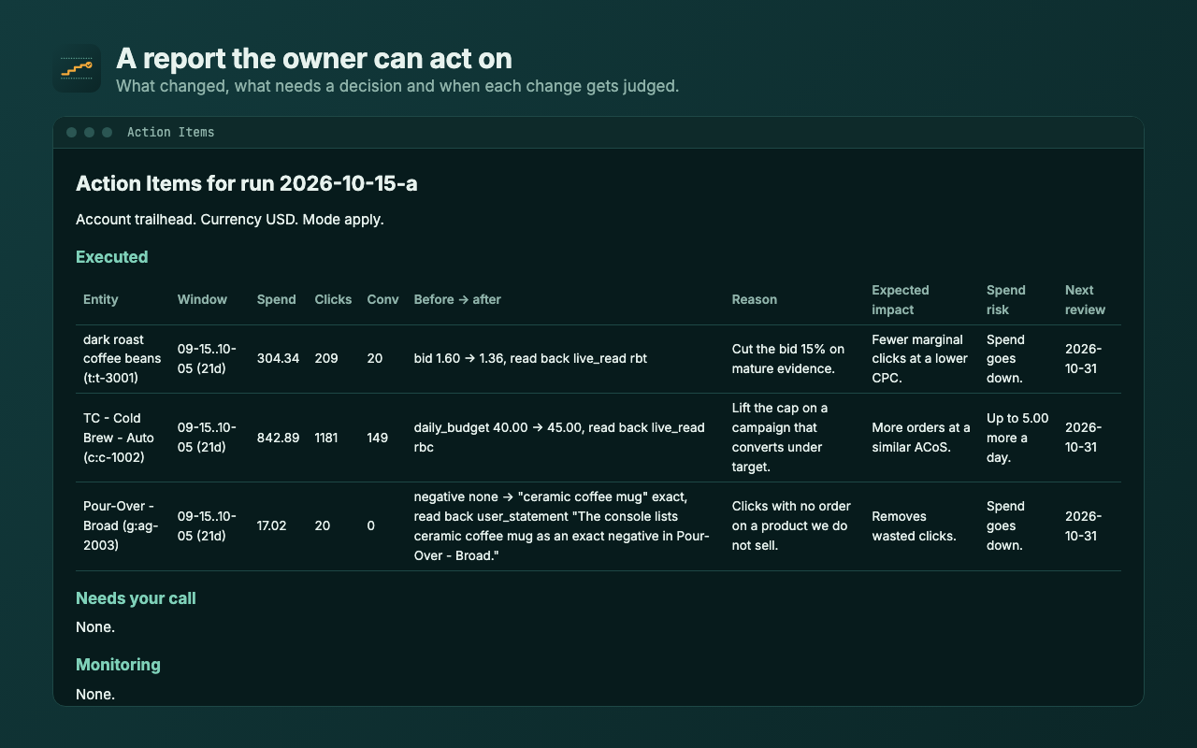The image size is (1197, 748).
Task: Select the heading "A report the owner can act on"
Action: click(314, 59)
